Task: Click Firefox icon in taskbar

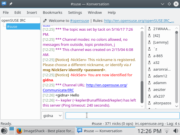Action: [19, 131]
